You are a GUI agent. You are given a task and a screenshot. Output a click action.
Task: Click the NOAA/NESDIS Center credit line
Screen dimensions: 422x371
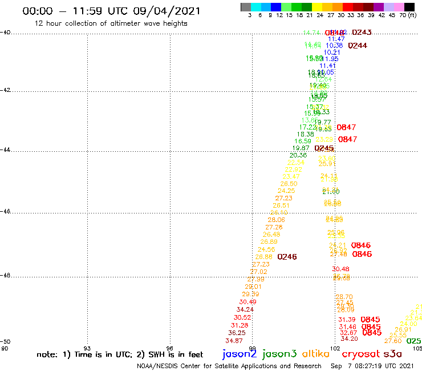(x=229, y=366)
